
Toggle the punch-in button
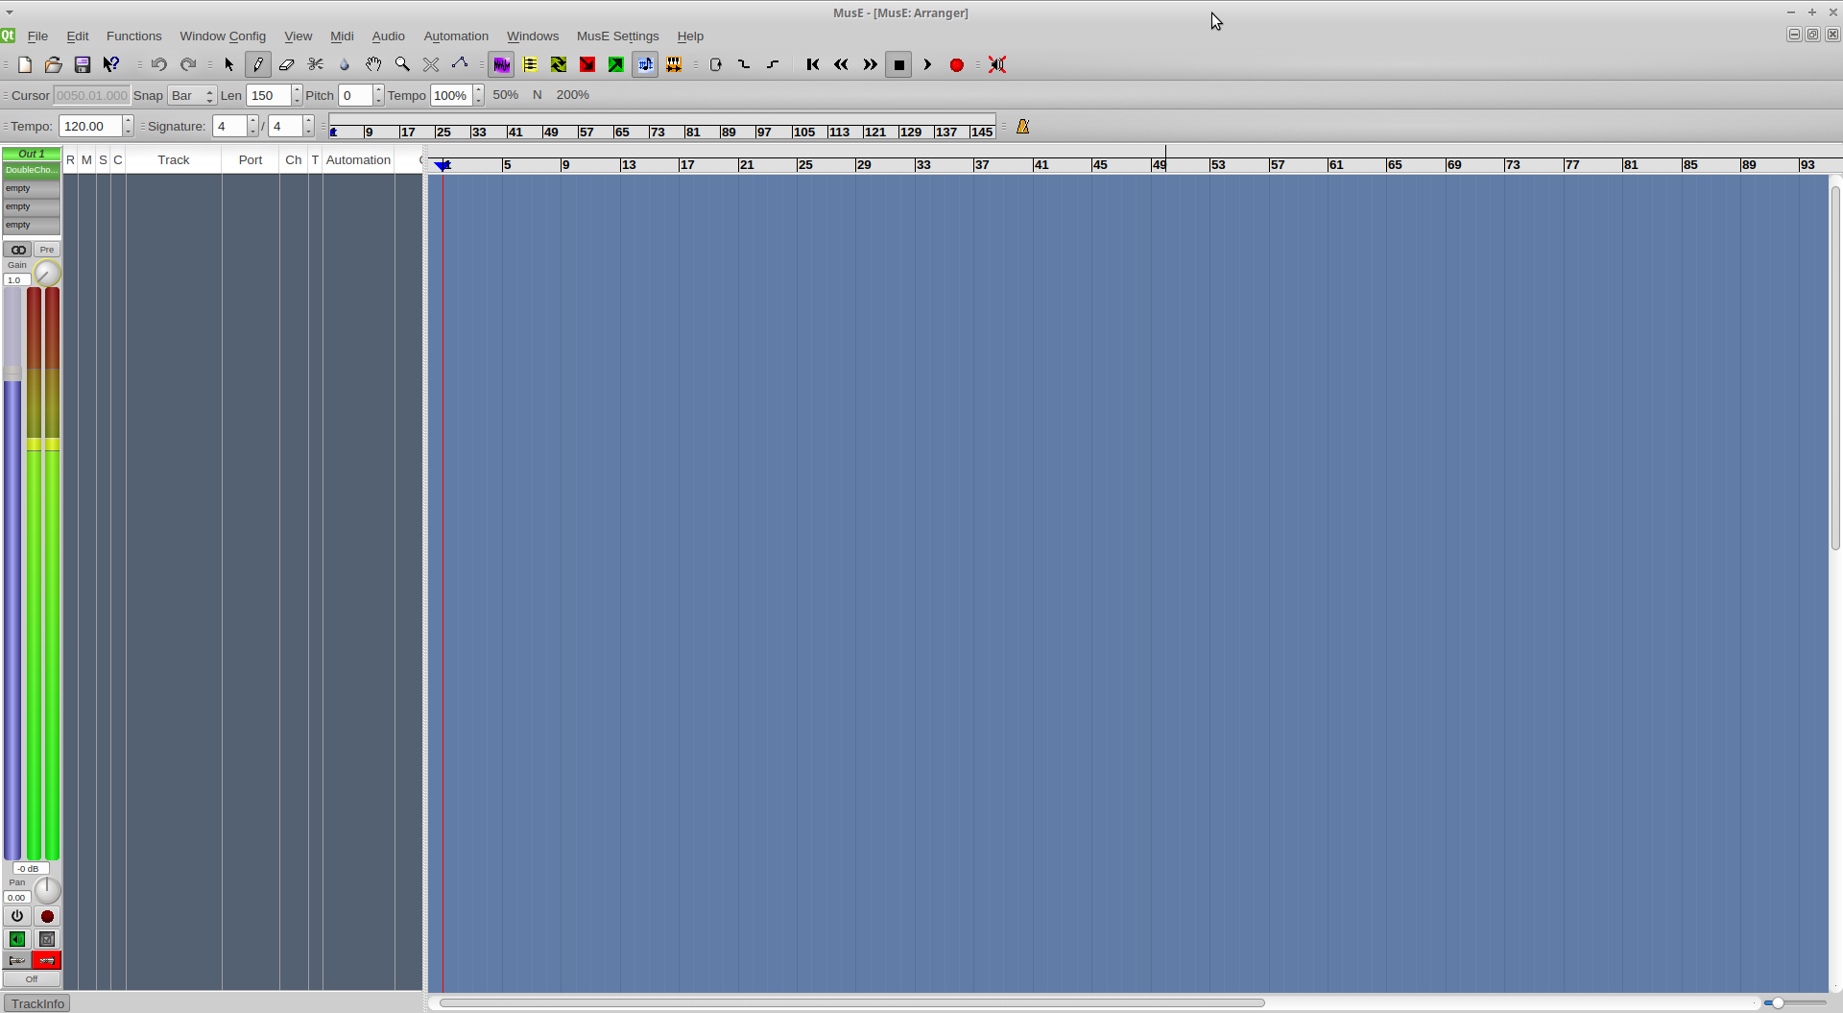coord(744,64)
